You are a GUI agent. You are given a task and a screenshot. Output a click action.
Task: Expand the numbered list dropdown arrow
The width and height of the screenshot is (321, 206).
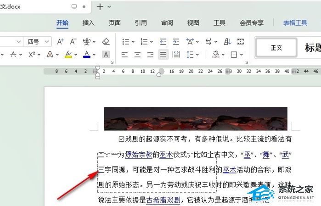(152, 42)
